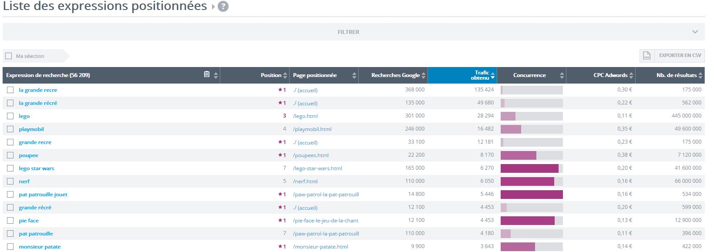714x252 pixels.
Task: Click sort arrows on Nb. de résultats column
Action: point(700,75)
